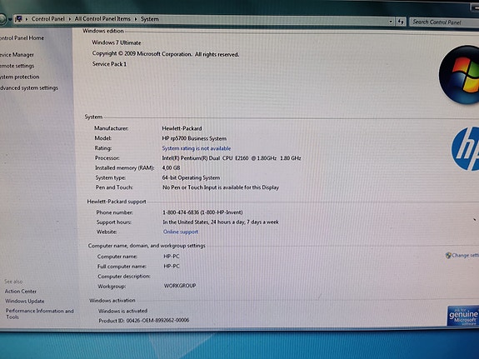Click the back navigation arrow button

point(2,19)
